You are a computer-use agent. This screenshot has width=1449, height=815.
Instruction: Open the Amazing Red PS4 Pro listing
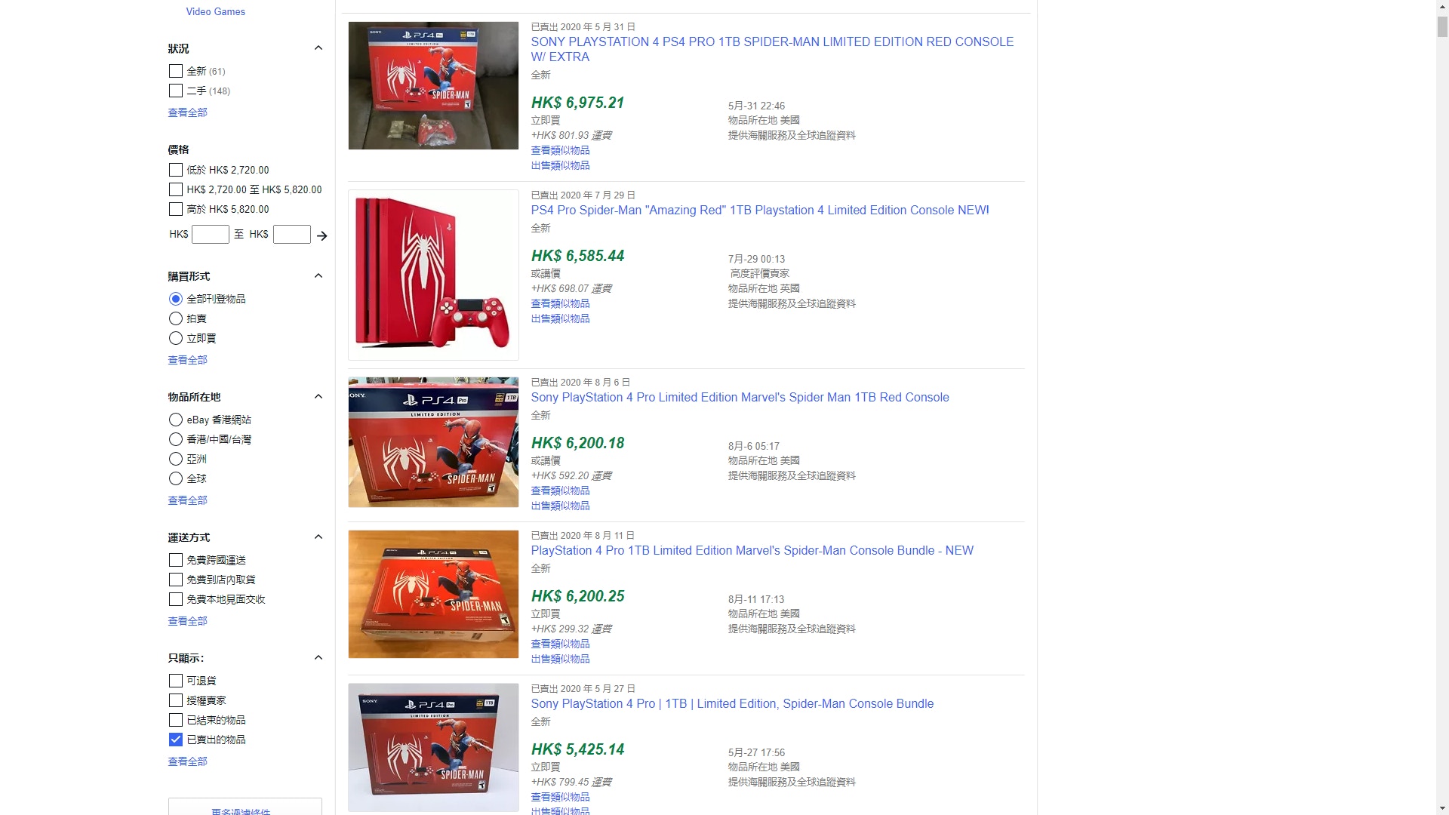pyautogui.click(x=760, y=211)
